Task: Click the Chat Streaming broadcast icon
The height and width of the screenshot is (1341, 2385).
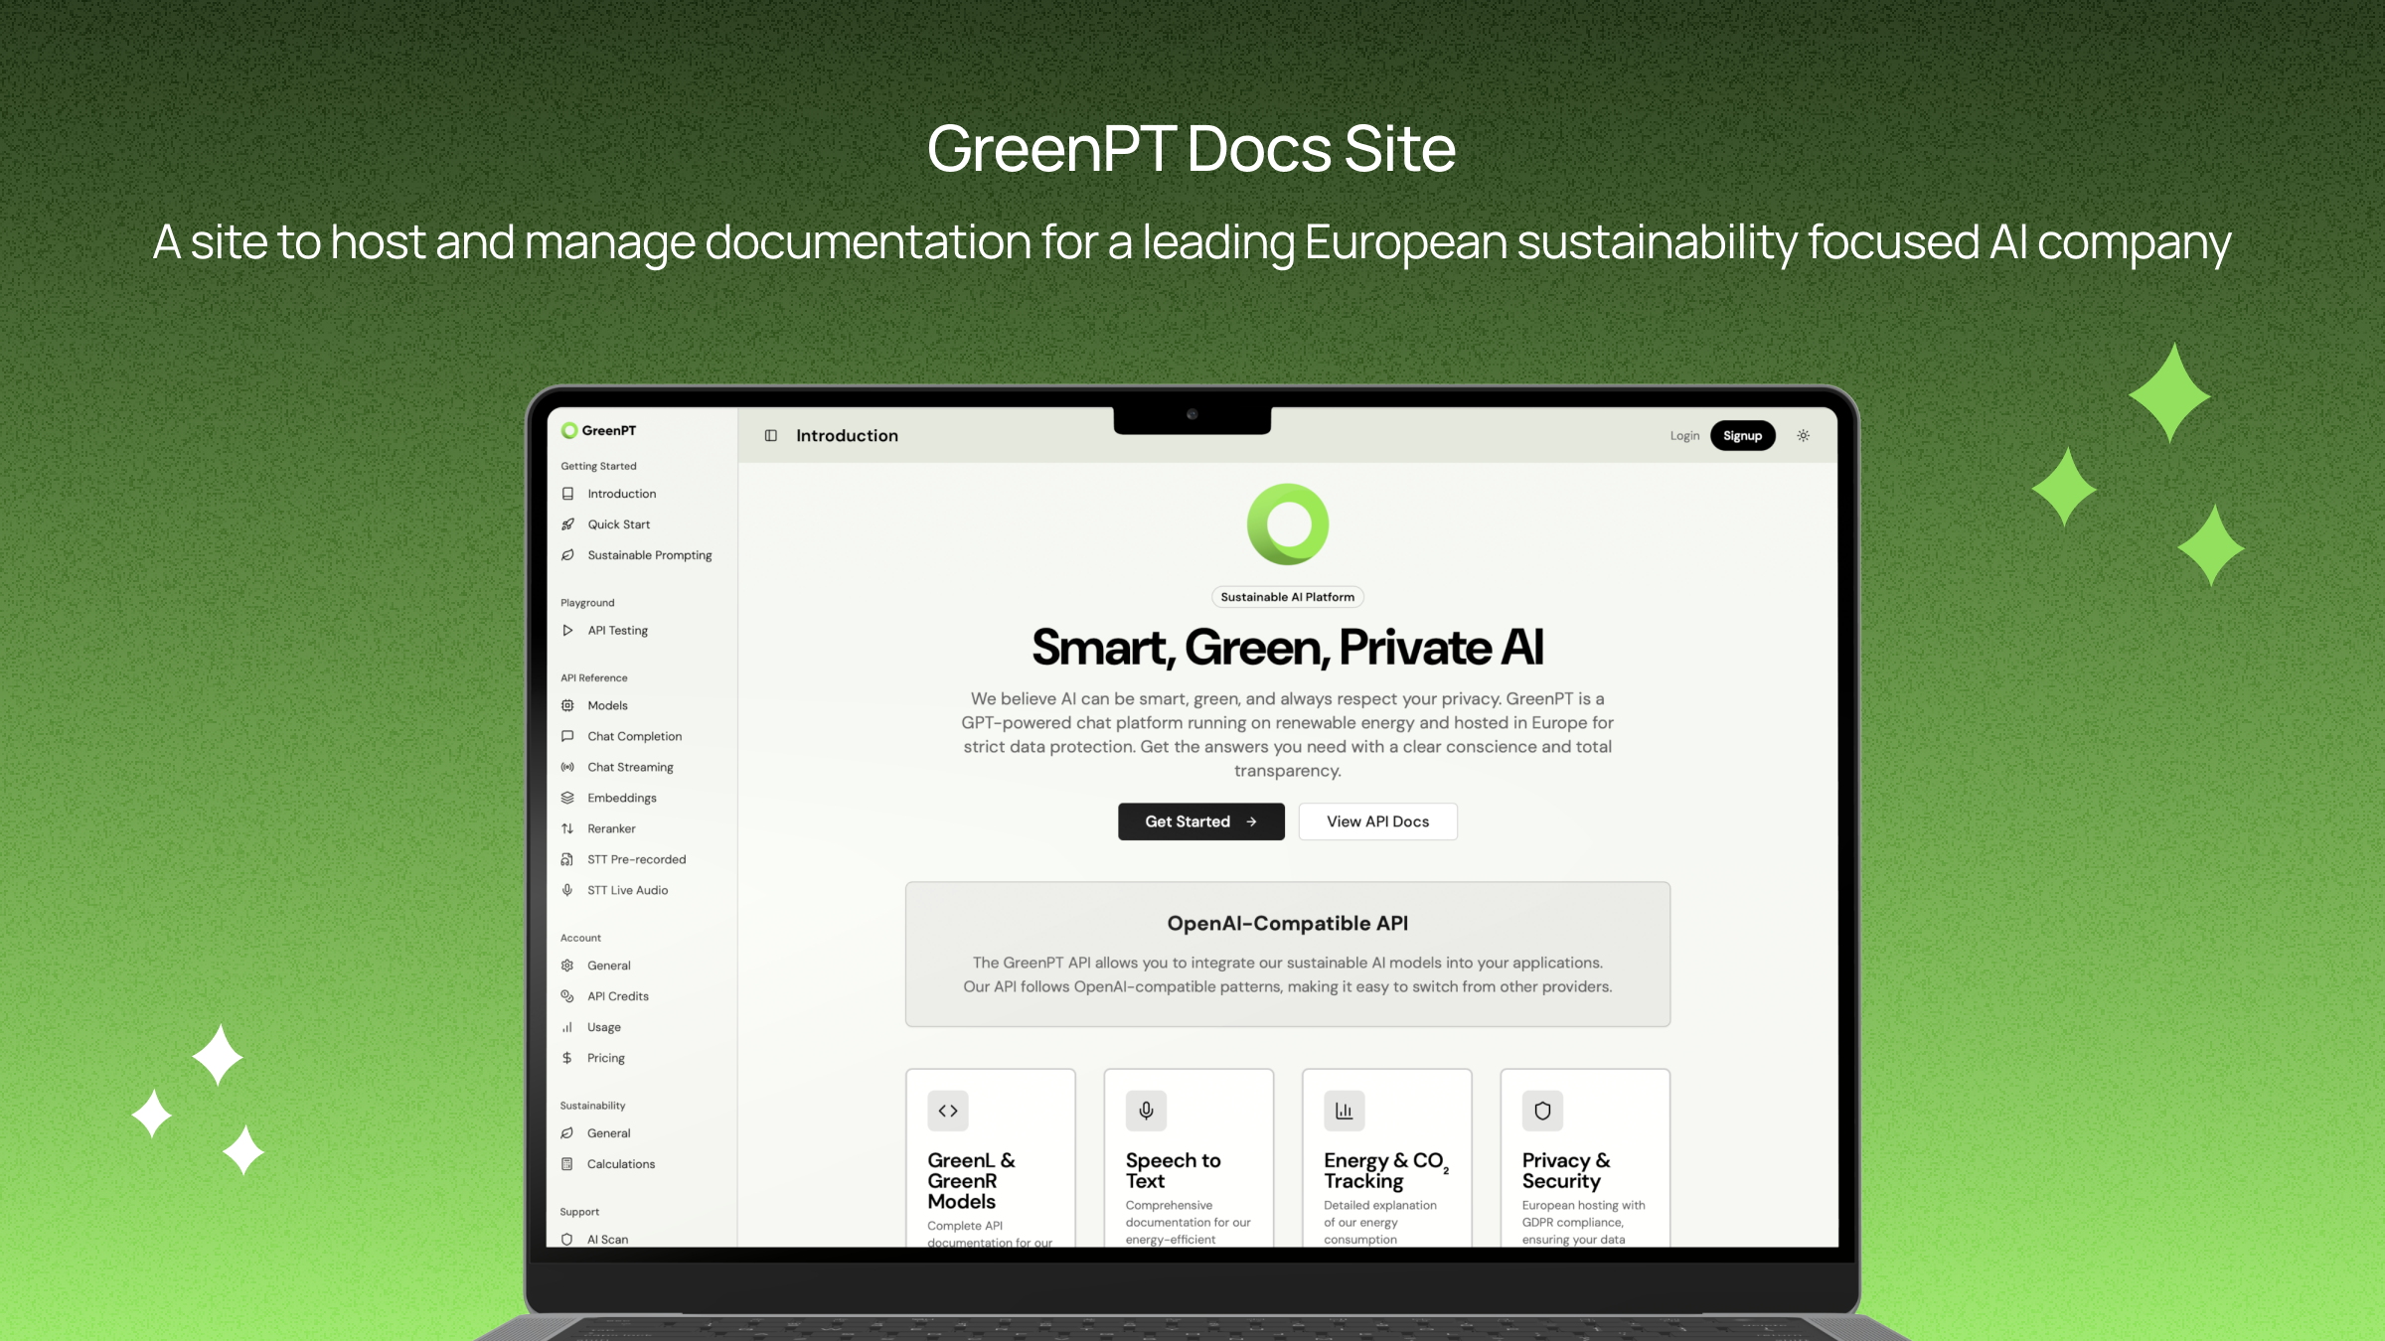Action: [x=566, y=767]
